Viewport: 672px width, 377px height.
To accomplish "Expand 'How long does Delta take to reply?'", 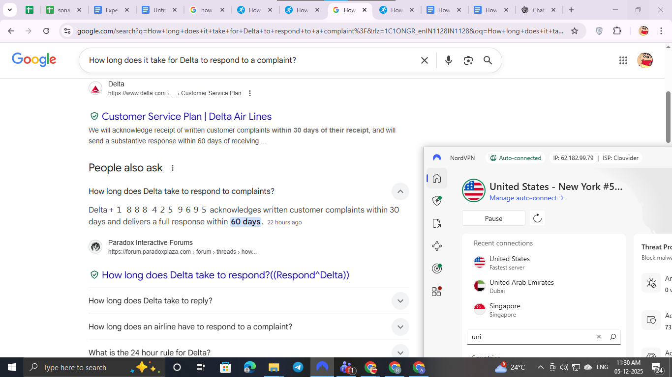I will (400, 300).
